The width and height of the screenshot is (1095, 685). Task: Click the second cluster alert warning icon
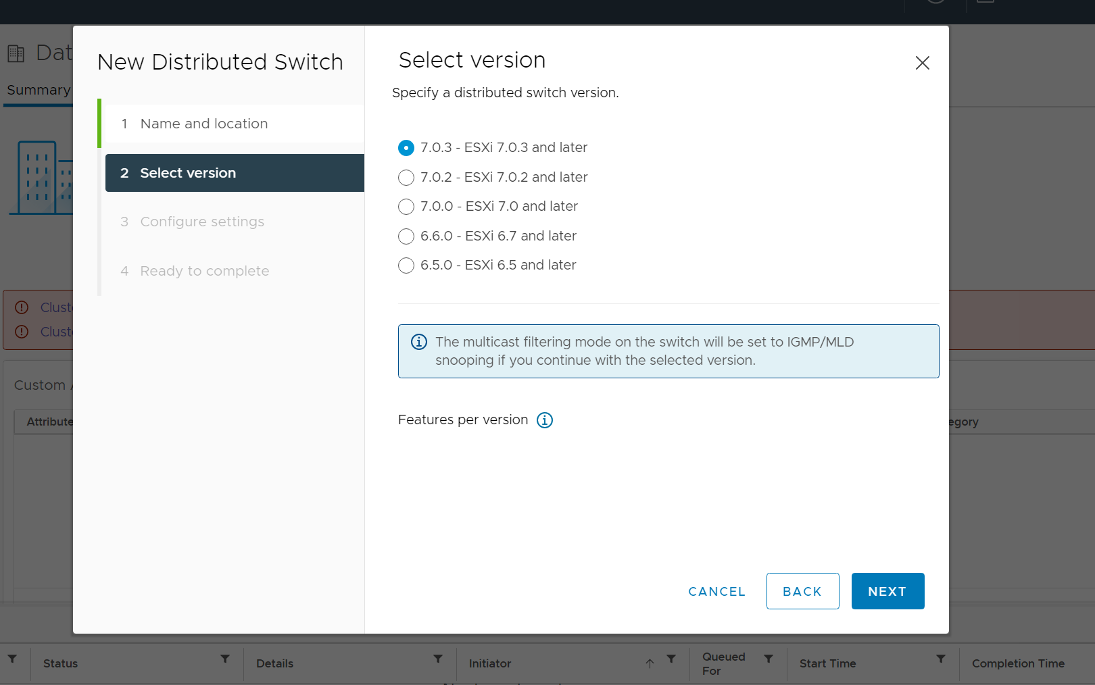22,332
